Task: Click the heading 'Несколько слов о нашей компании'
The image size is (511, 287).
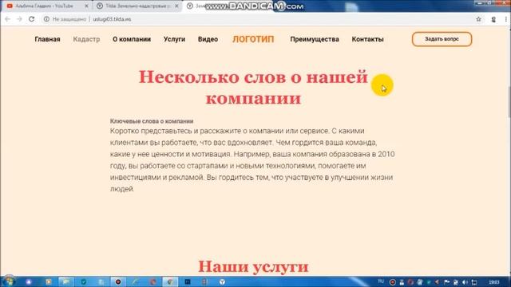Action: tap(253, 87)
